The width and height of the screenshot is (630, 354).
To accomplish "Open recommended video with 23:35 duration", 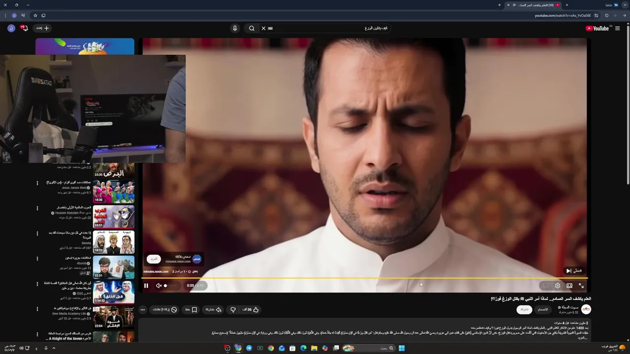I will [x=114, y=171].
